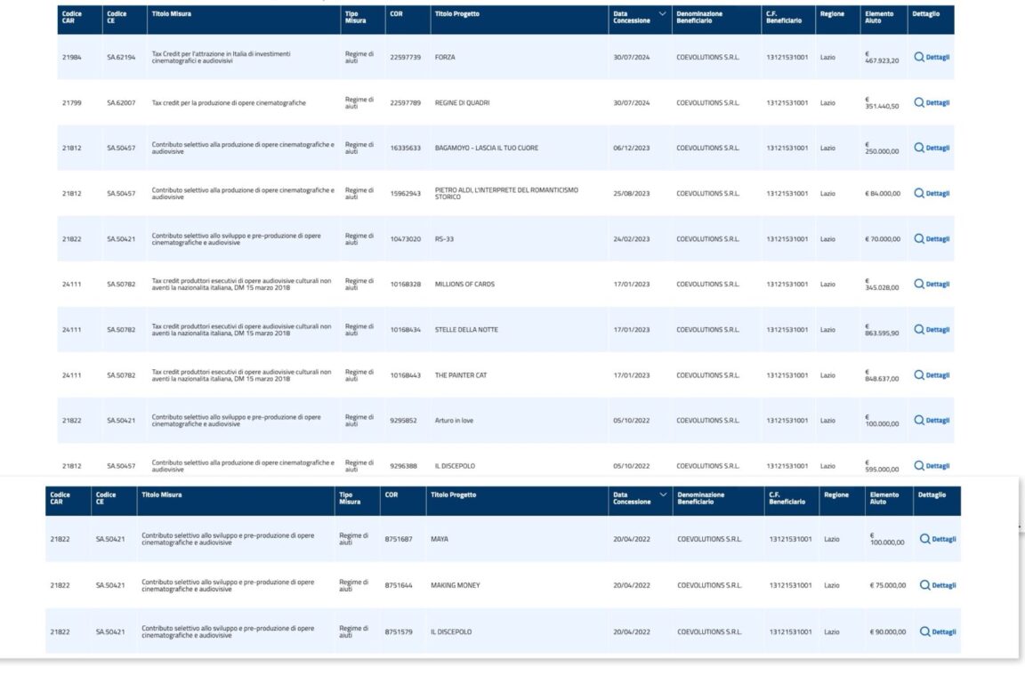Select the project title STELLE DELLA NOTTE
The height and width of the screenshot is (683, 1025).
click(x=466, y=330)
